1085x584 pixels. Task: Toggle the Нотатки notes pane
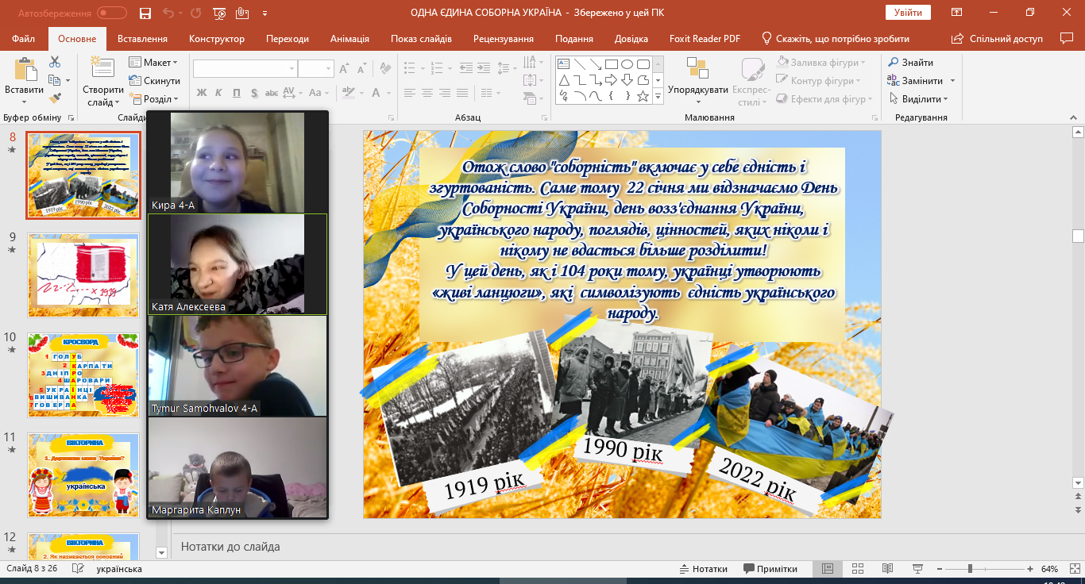pos(704,569)
